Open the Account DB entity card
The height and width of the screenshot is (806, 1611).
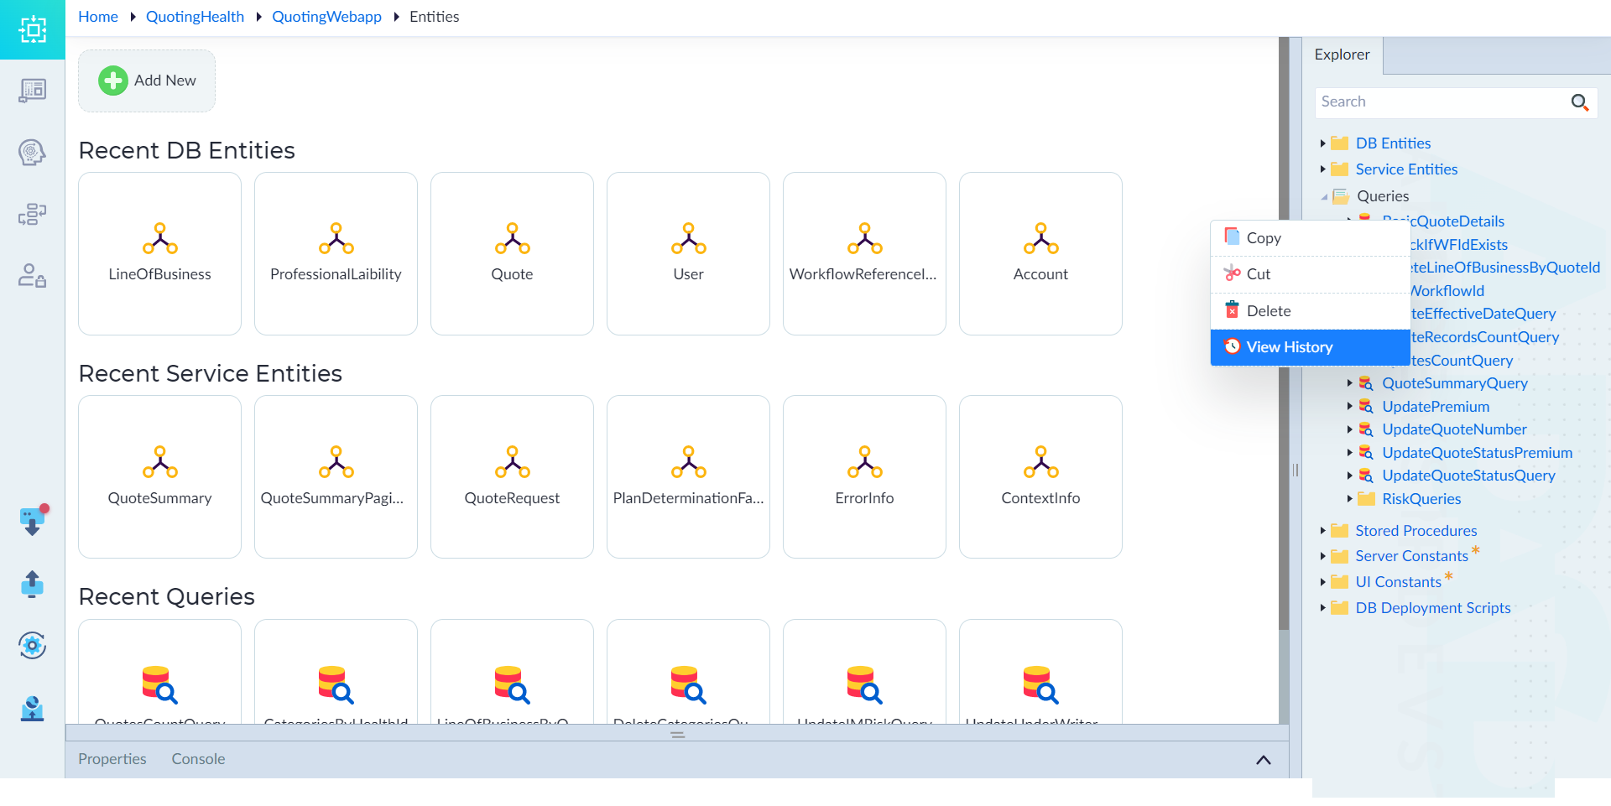point(1040,253)
